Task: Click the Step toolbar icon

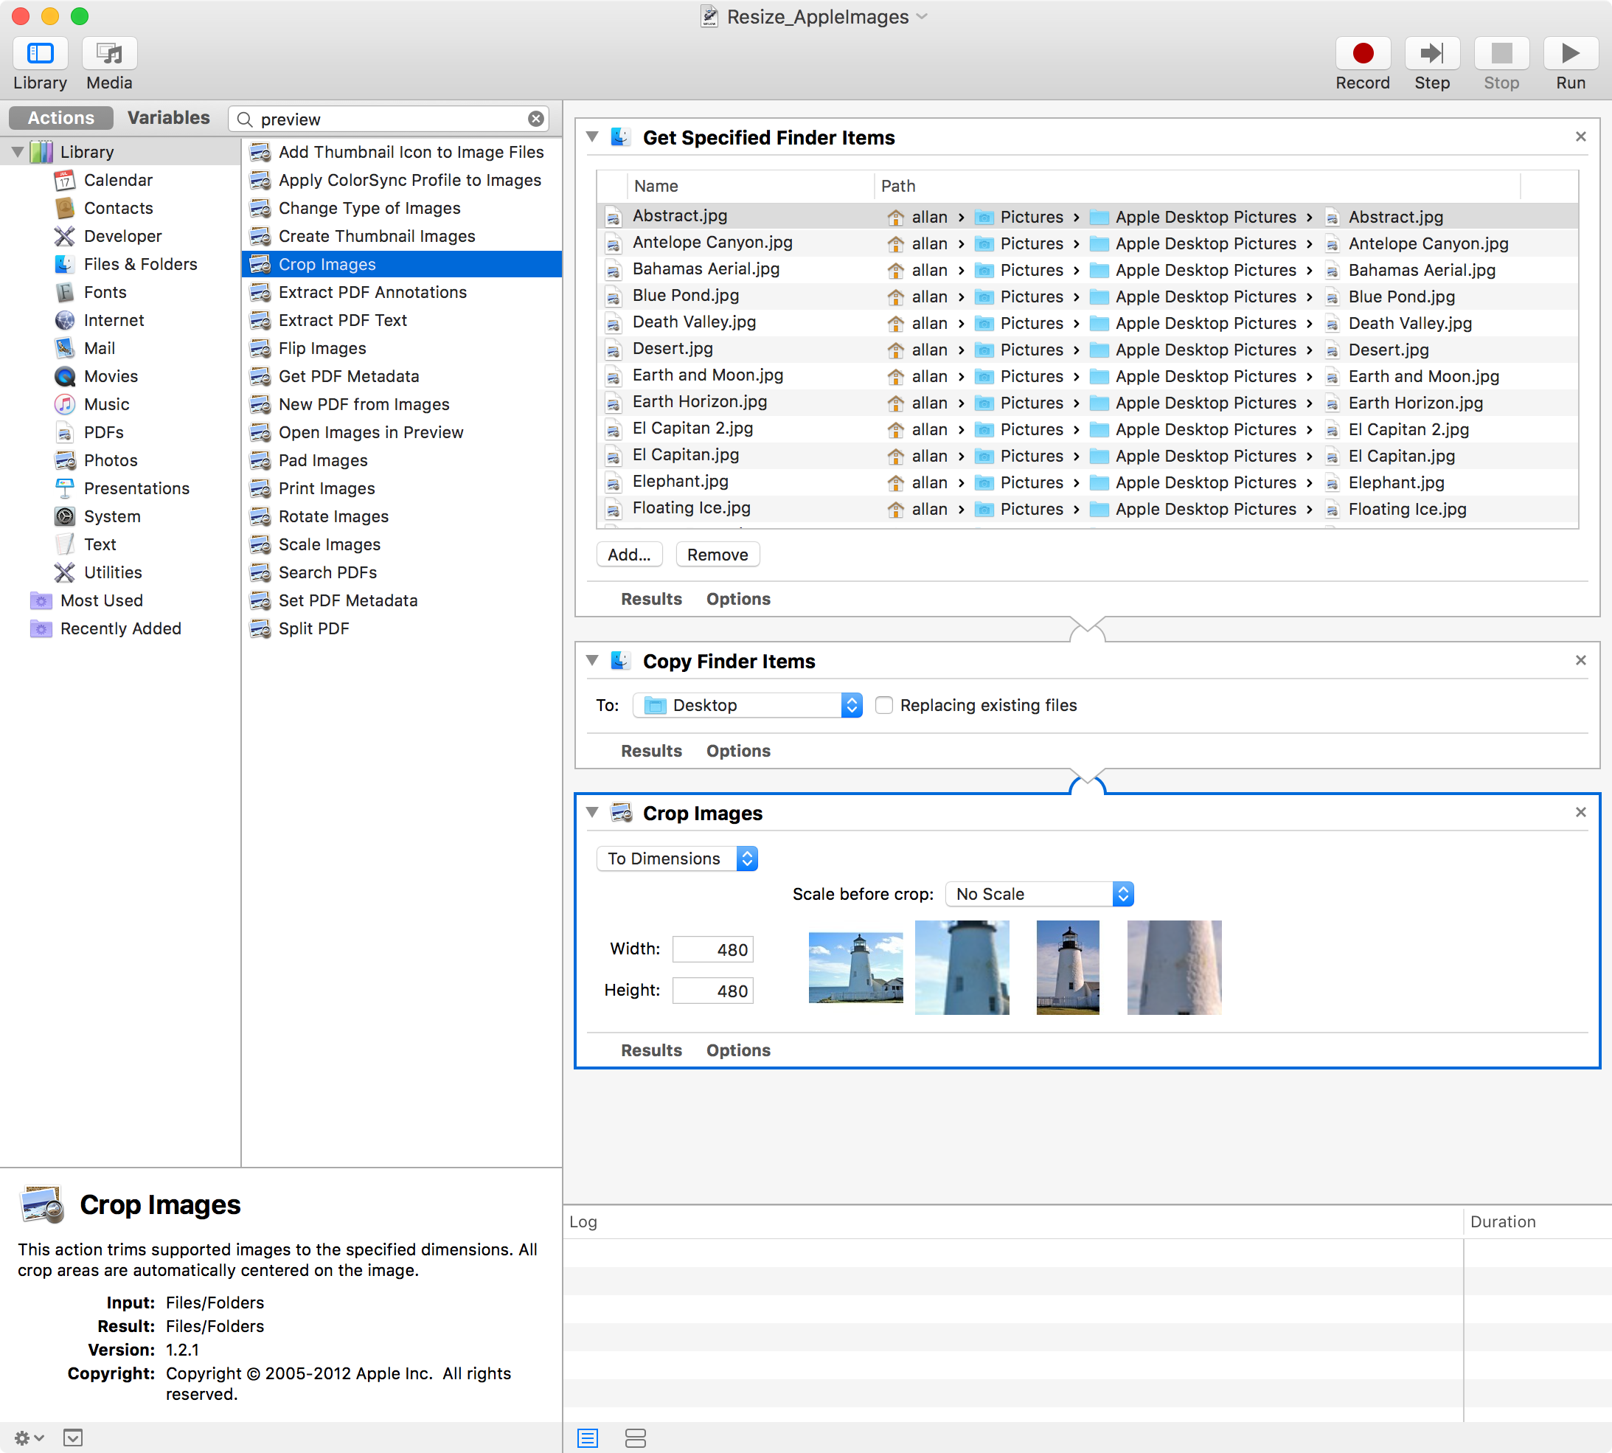Action: coord(1431,54)
